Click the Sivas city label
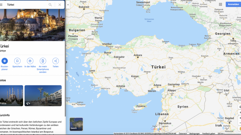Screen dimensions: 241x135 coord(171,58)
